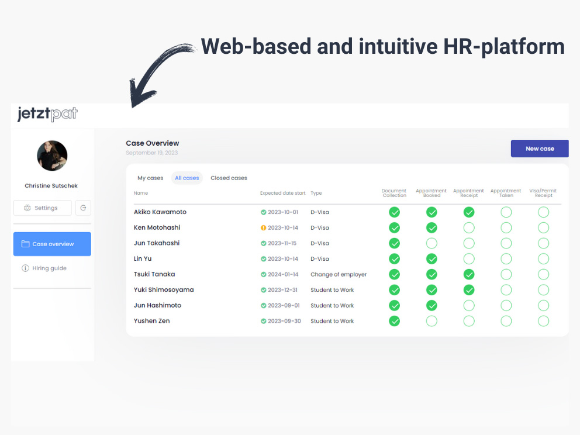
Task: Toggle Document Collection for Ken Motohashi
Action: [x=394, y=227]
